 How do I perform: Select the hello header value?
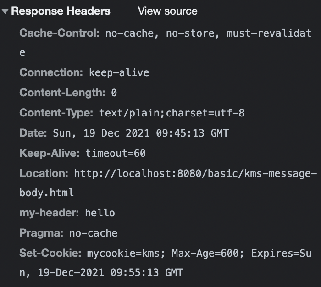coord(100,213)
